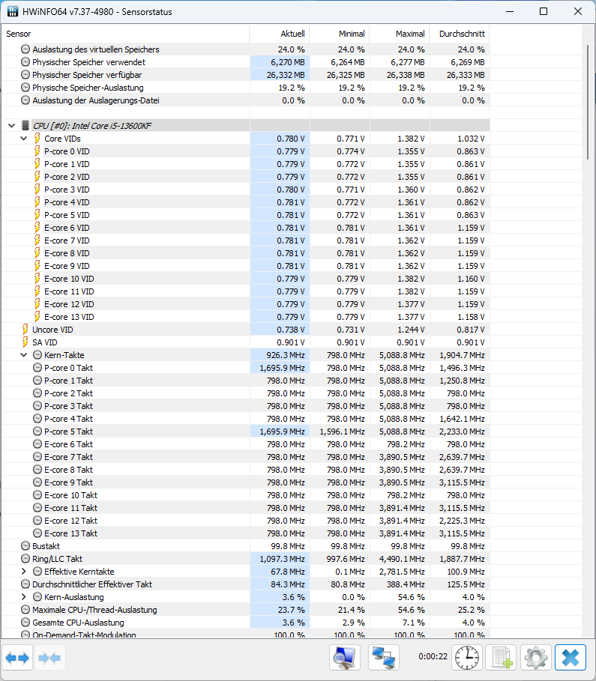Screen dimensions: 596x681
Task: Minimize the HWiNFO64 window
Action: click(510, 11)
